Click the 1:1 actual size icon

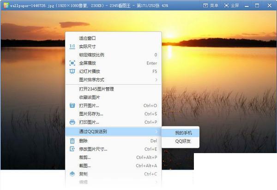[x=72, y=47]
